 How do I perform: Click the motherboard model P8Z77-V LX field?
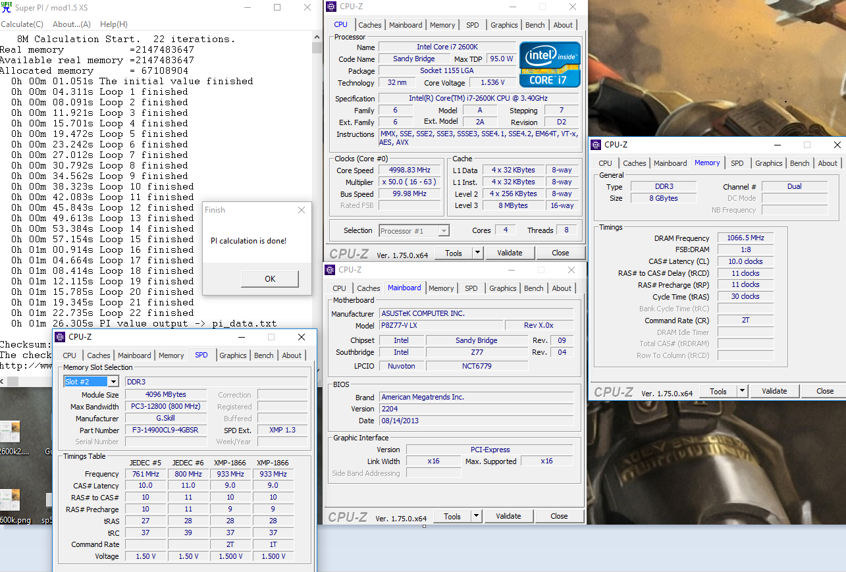[x=442, y=326]
